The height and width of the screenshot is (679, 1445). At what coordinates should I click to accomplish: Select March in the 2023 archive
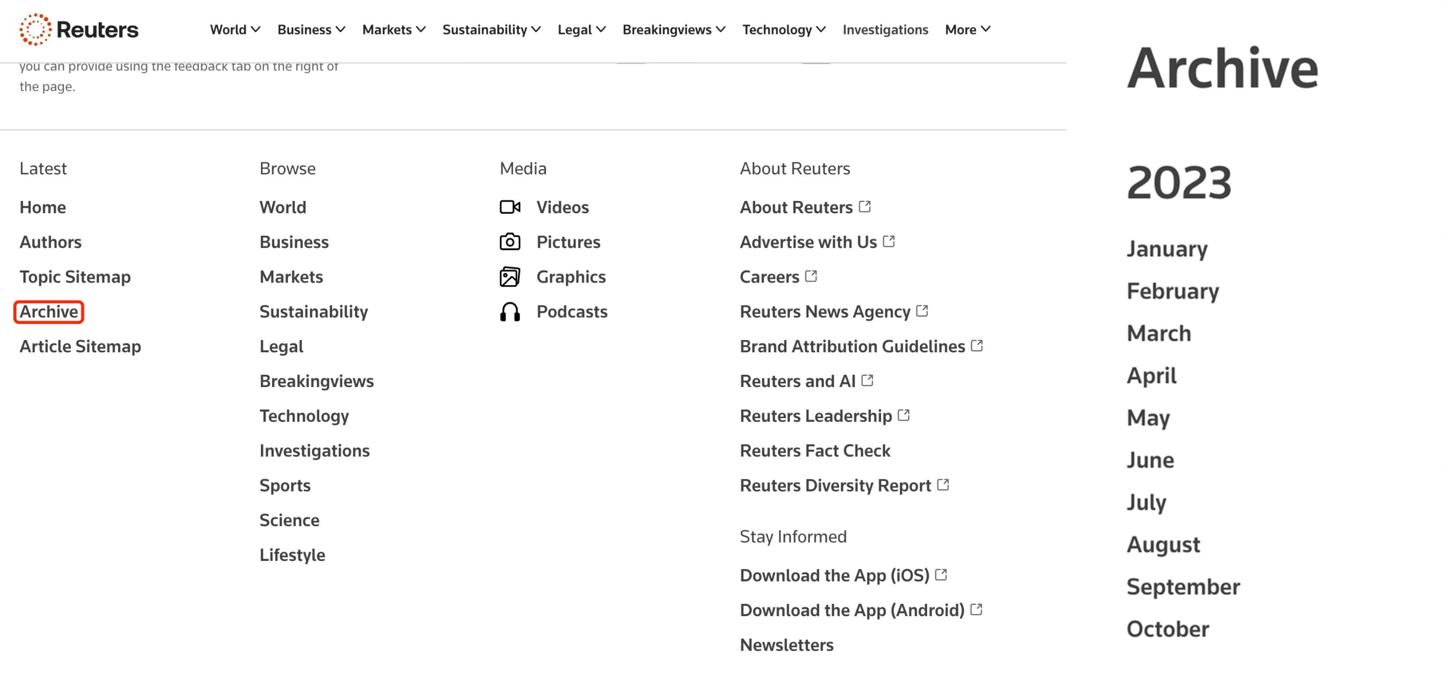click(1158, 333)
